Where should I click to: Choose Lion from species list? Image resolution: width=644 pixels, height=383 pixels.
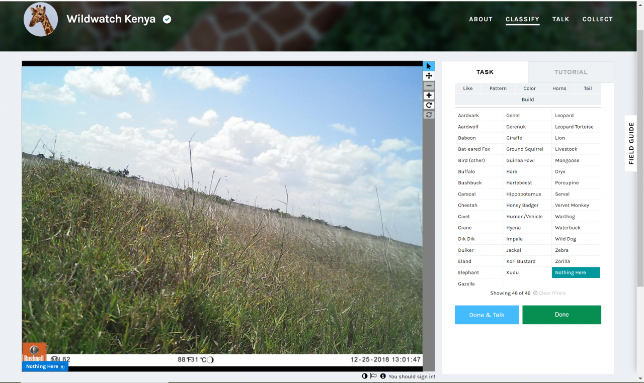point(576,138)
